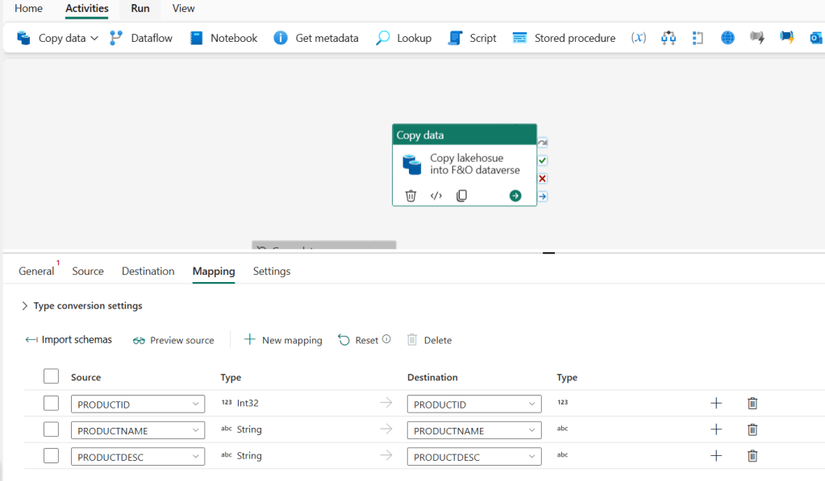Clone the Copy data activity
The height and width of the screenshot is (481, 825).
click(x=461, y=196)
